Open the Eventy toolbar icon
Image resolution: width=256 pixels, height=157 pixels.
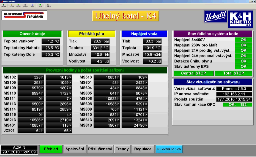(25, 6)
